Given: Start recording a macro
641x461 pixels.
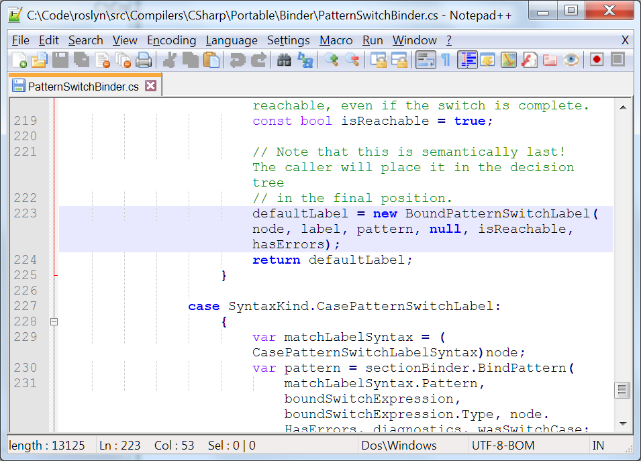Looking at the screenshot, I should [x=596, y=60].
